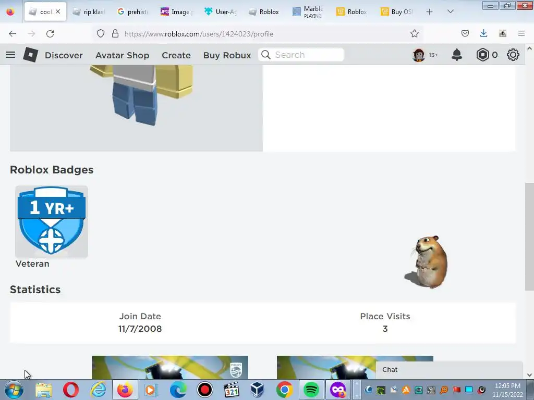Click the search magnifier icon
Screen dimensions: 534x400
click(266, 55)
